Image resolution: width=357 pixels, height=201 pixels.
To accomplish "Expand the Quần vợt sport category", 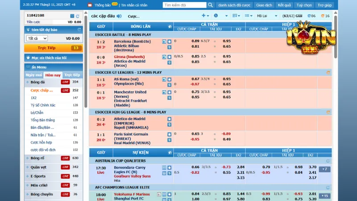I will tap(54, 167).
